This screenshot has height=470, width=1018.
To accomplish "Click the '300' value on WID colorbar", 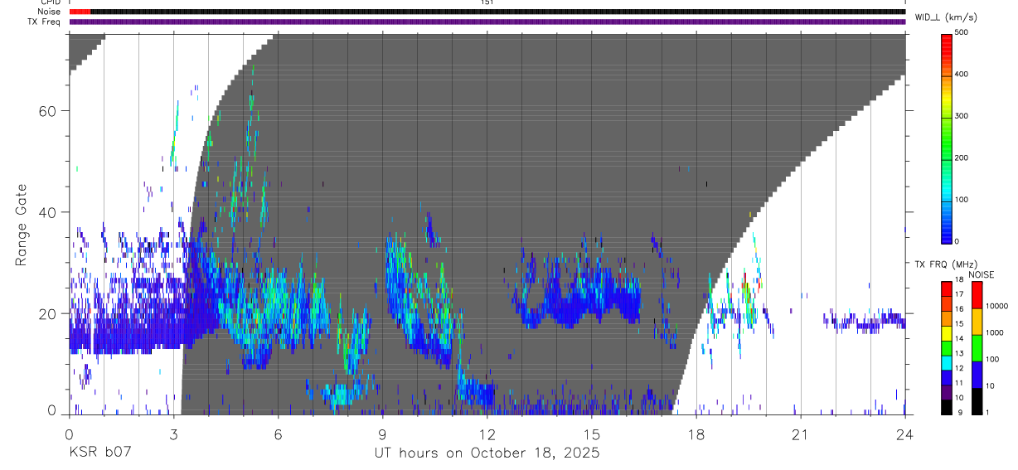I will point(962,116).
